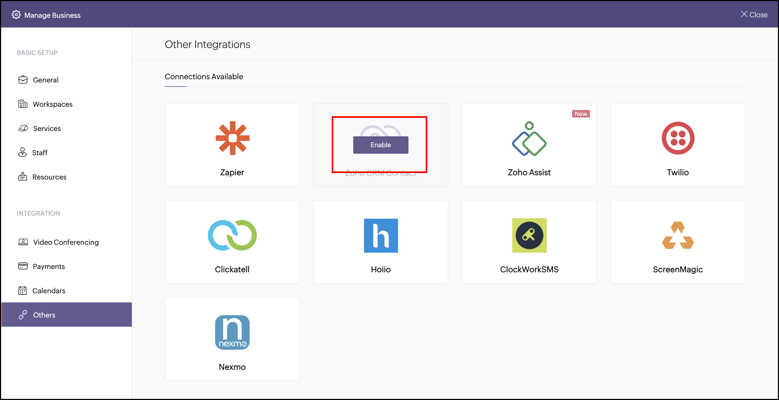Open General settings in sidebar
779x400 pixels.
[46, 80]
